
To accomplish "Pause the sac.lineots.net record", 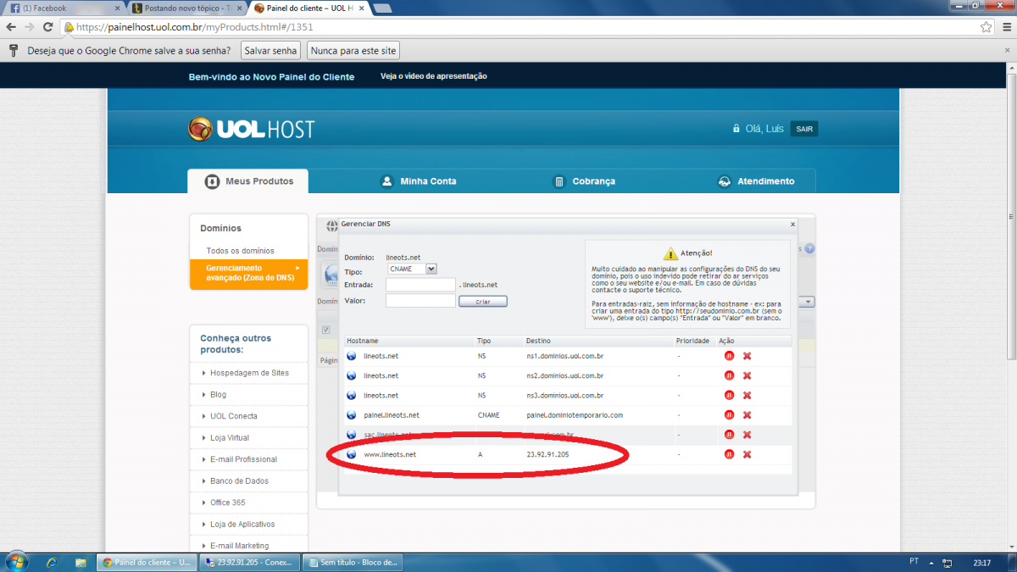I will coord(729,435).
